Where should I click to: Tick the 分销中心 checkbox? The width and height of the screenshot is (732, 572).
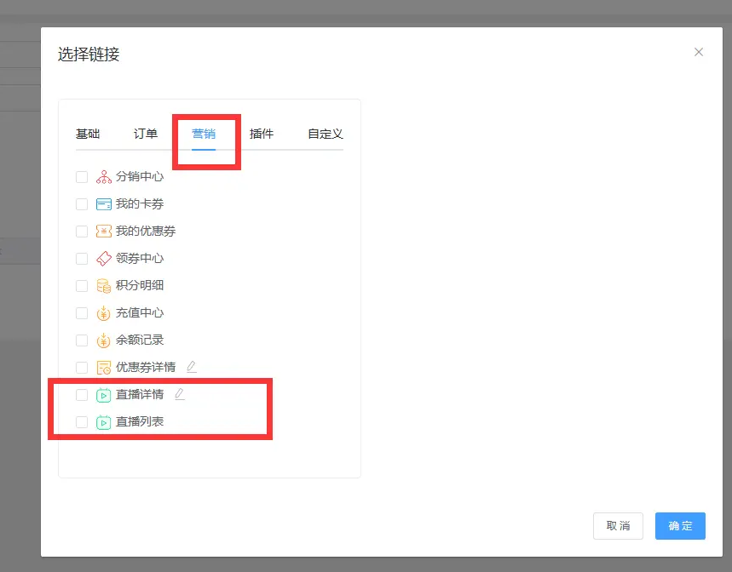(82, 177)
